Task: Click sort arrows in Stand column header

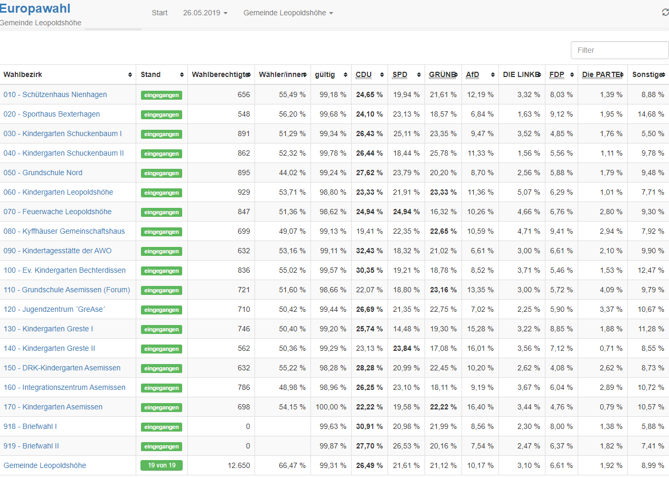Action: click(182, 75)
